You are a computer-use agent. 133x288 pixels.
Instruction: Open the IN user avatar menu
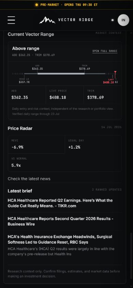(123, 20)
